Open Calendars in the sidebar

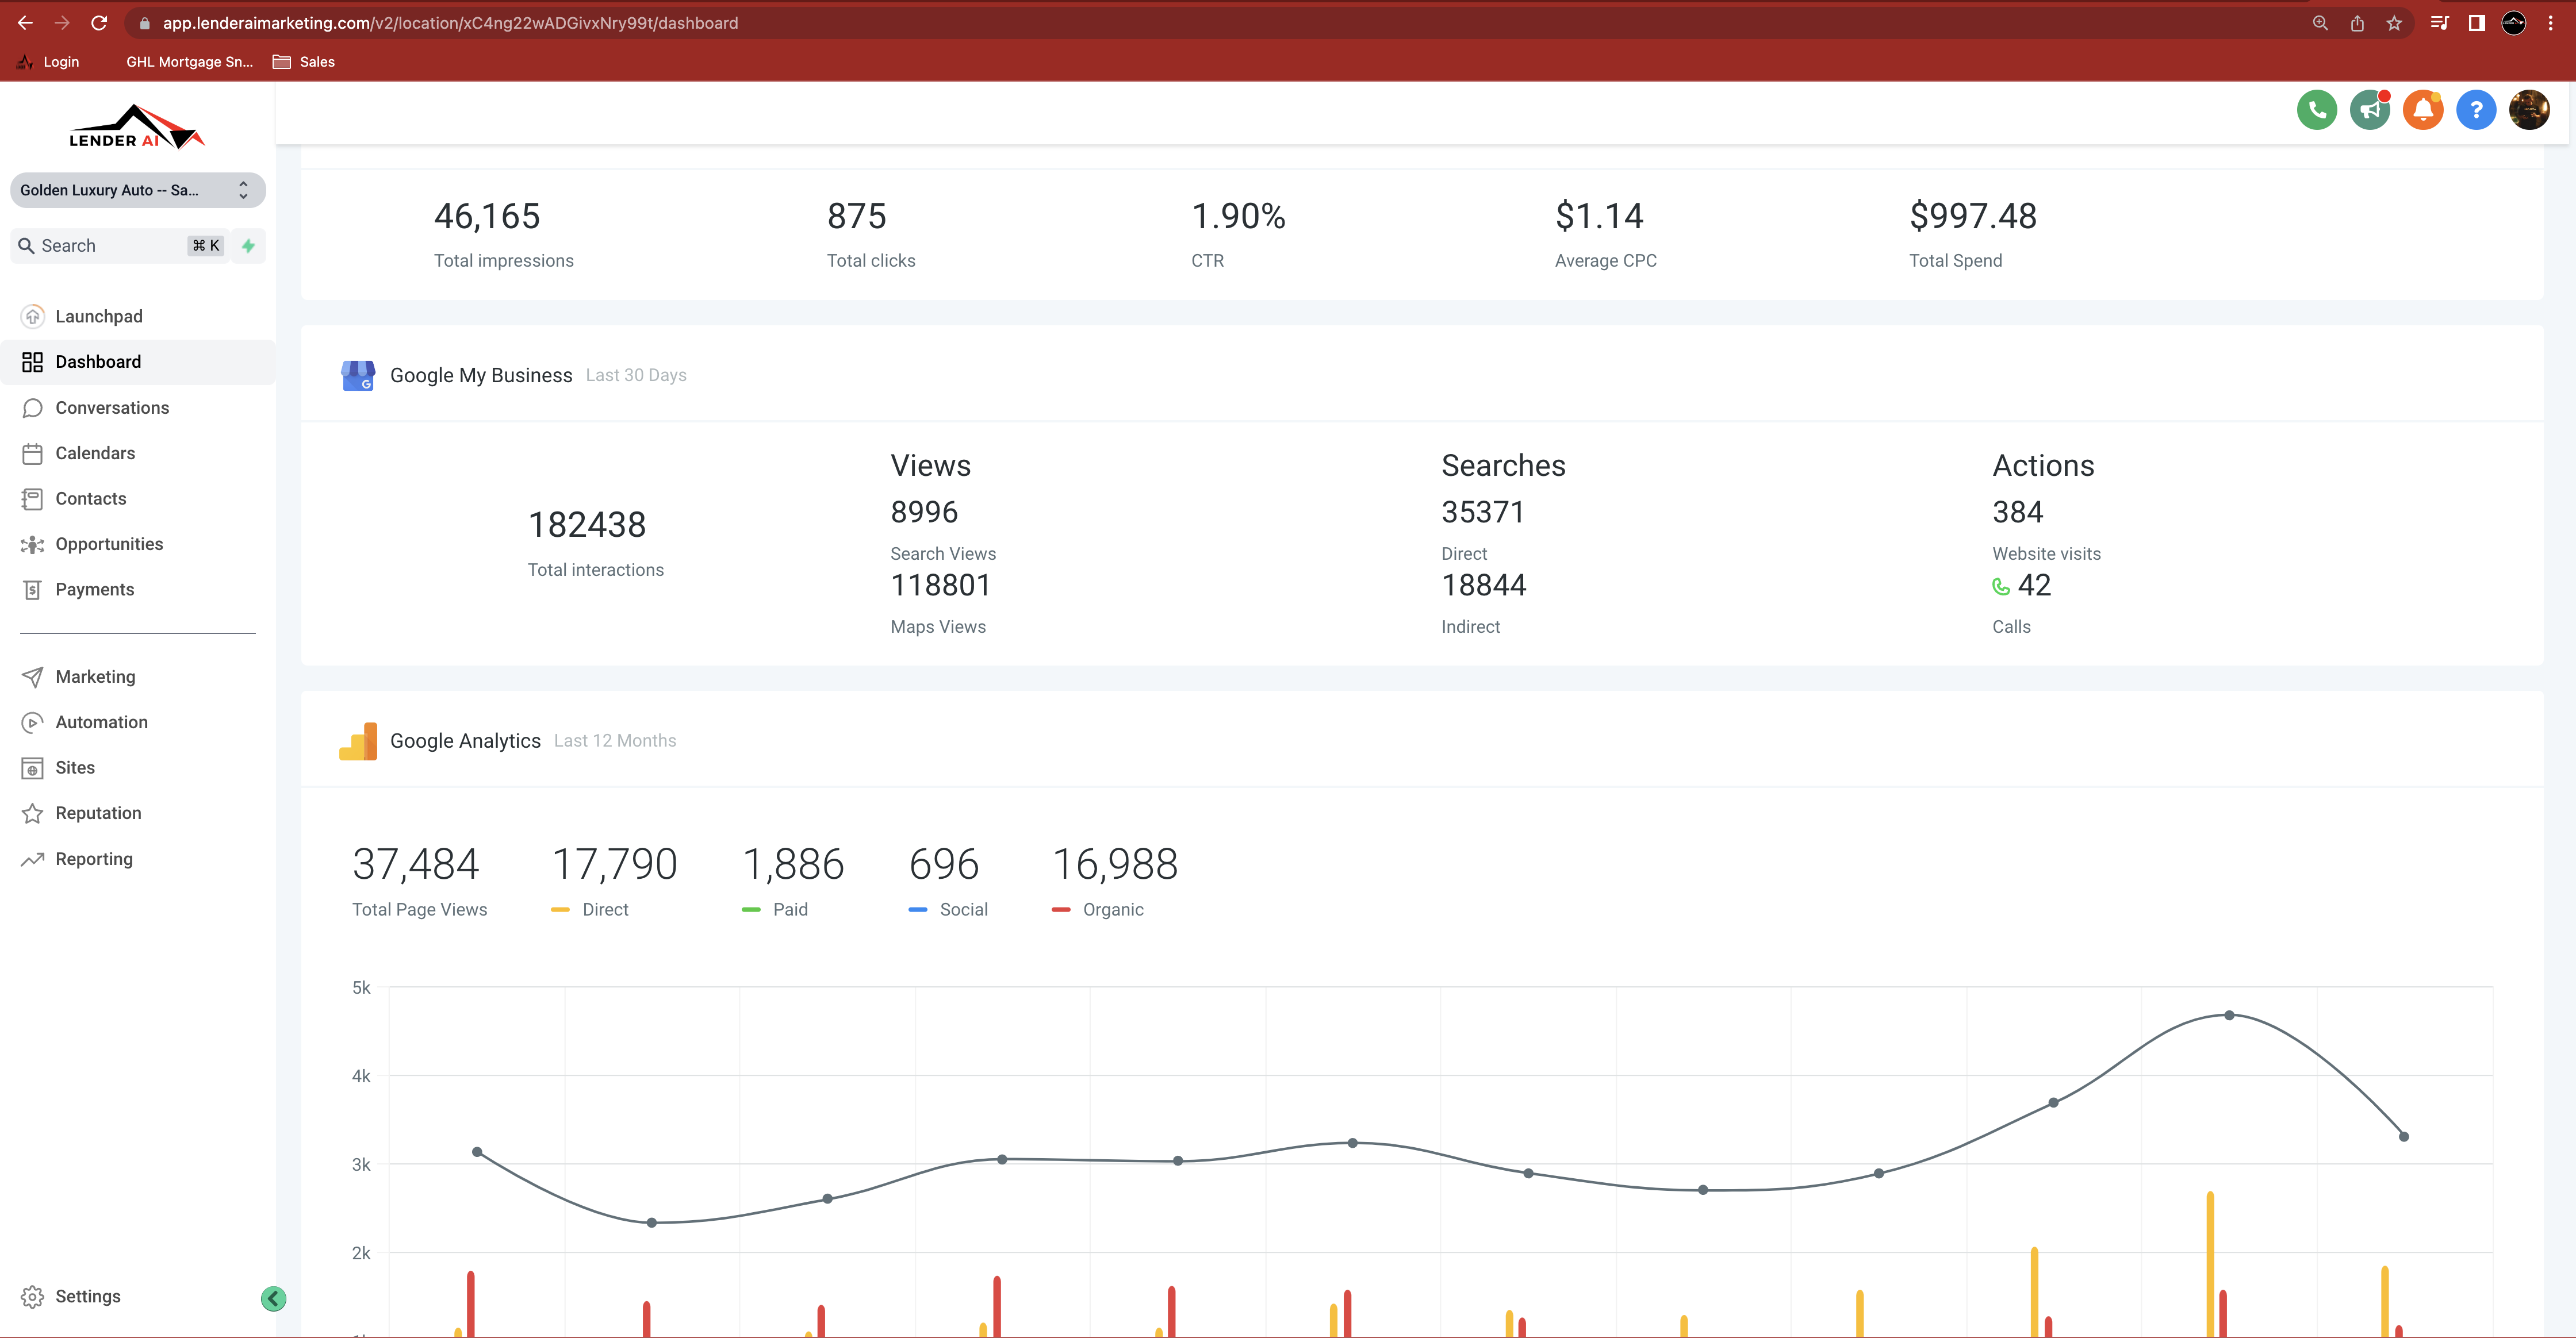coord(137,453)
